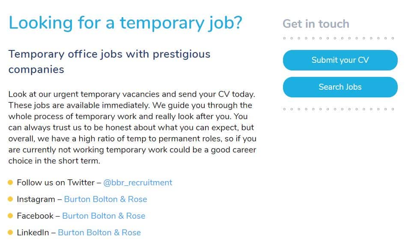Open the Facebook Burton Bolton & Rose link
This screenshot has height=249, width=414.
point(104,216)
